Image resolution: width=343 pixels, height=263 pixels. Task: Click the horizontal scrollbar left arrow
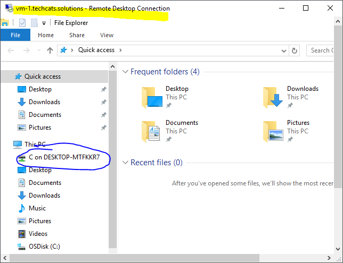pos(5,258)
